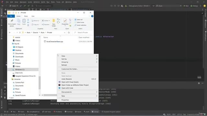Click Explorer back navigation arrow
207x116 pixels.
(10, 33)
